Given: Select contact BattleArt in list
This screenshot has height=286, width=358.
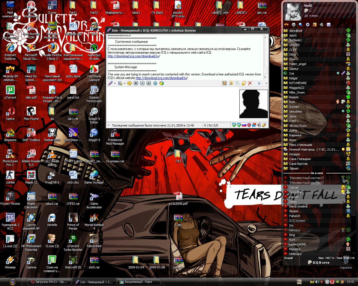Looking at the screenshot, I should coord(317,40).
